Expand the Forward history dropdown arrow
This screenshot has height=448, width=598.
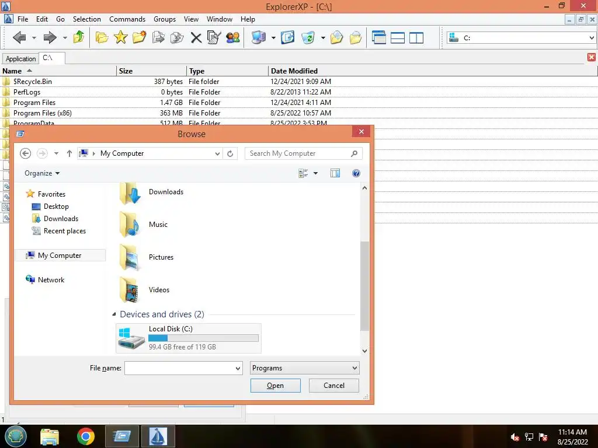tap(65, 38)
